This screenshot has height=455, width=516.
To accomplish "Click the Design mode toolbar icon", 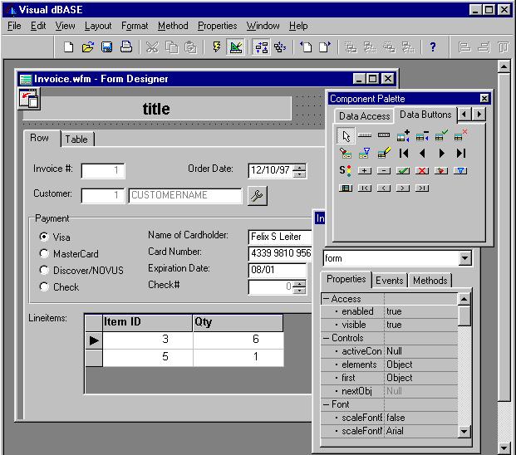I will 236,47.
